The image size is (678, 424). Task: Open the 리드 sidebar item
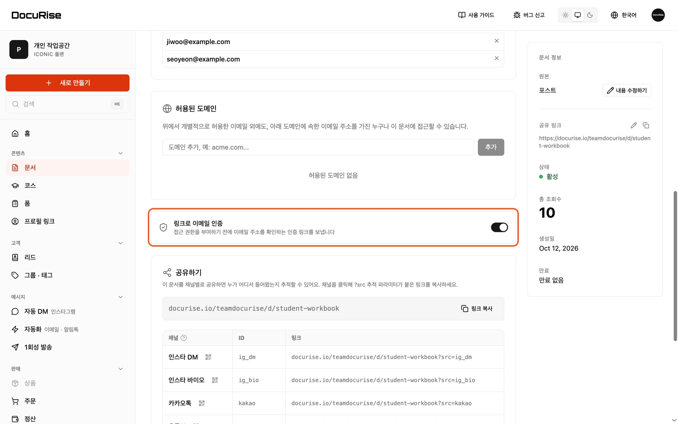tap(67, 257)
